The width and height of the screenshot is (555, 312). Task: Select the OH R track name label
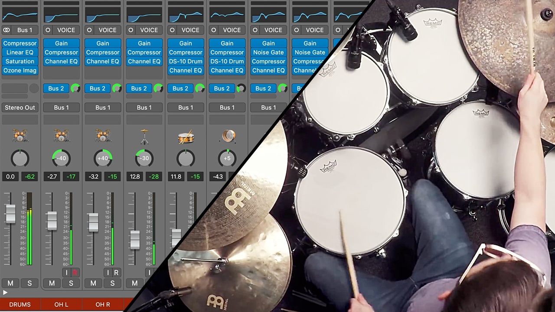pos(103,305)
